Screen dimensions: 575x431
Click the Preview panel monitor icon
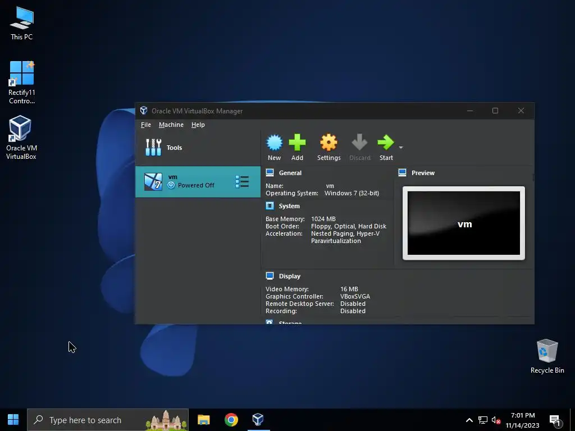tap(402, 172)
